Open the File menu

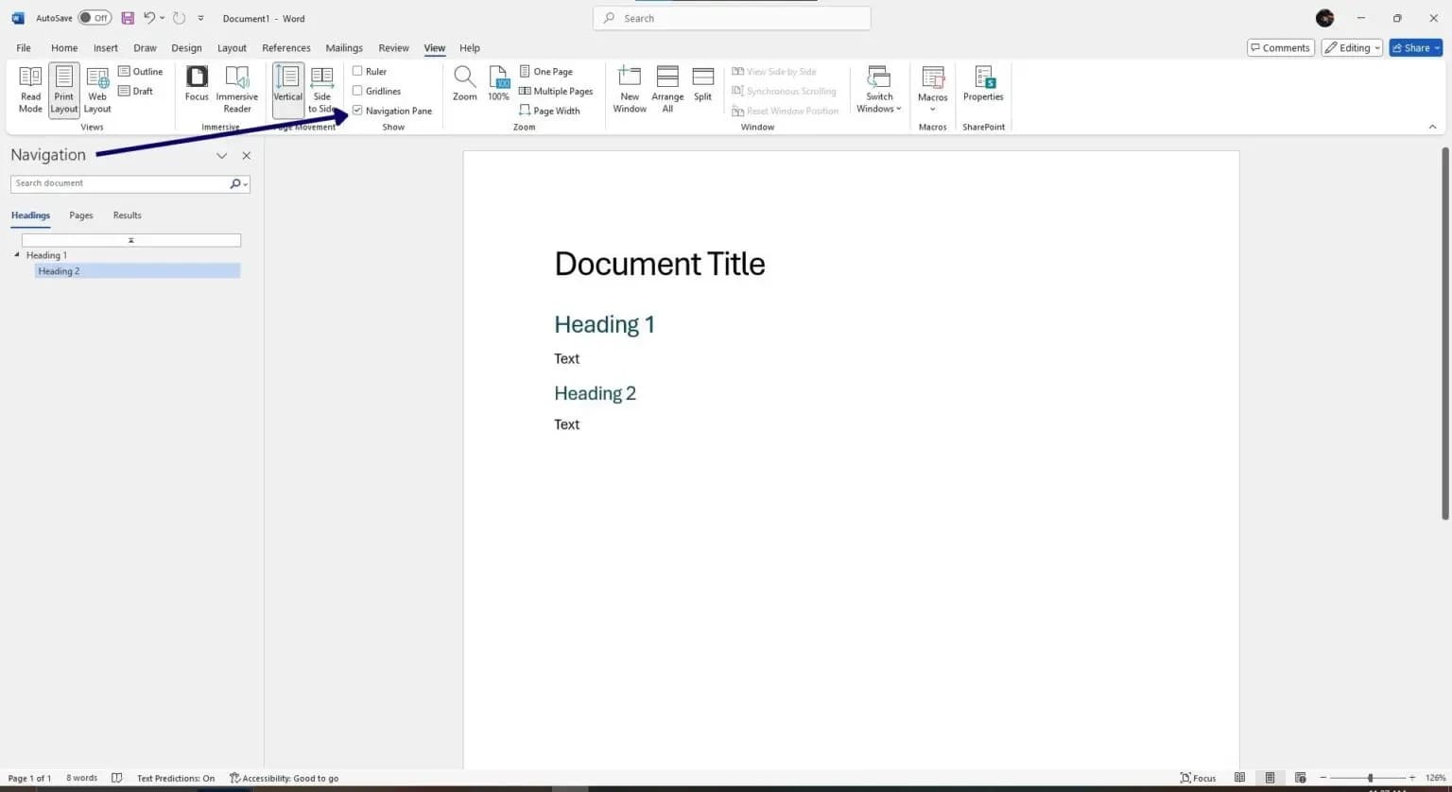click(24, 48)
